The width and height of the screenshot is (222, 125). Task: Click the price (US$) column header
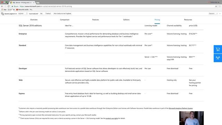pos(193,26)
